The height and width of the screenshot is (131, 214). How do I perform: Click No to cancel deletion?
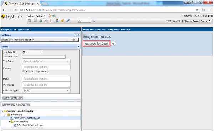click(113, 44)
